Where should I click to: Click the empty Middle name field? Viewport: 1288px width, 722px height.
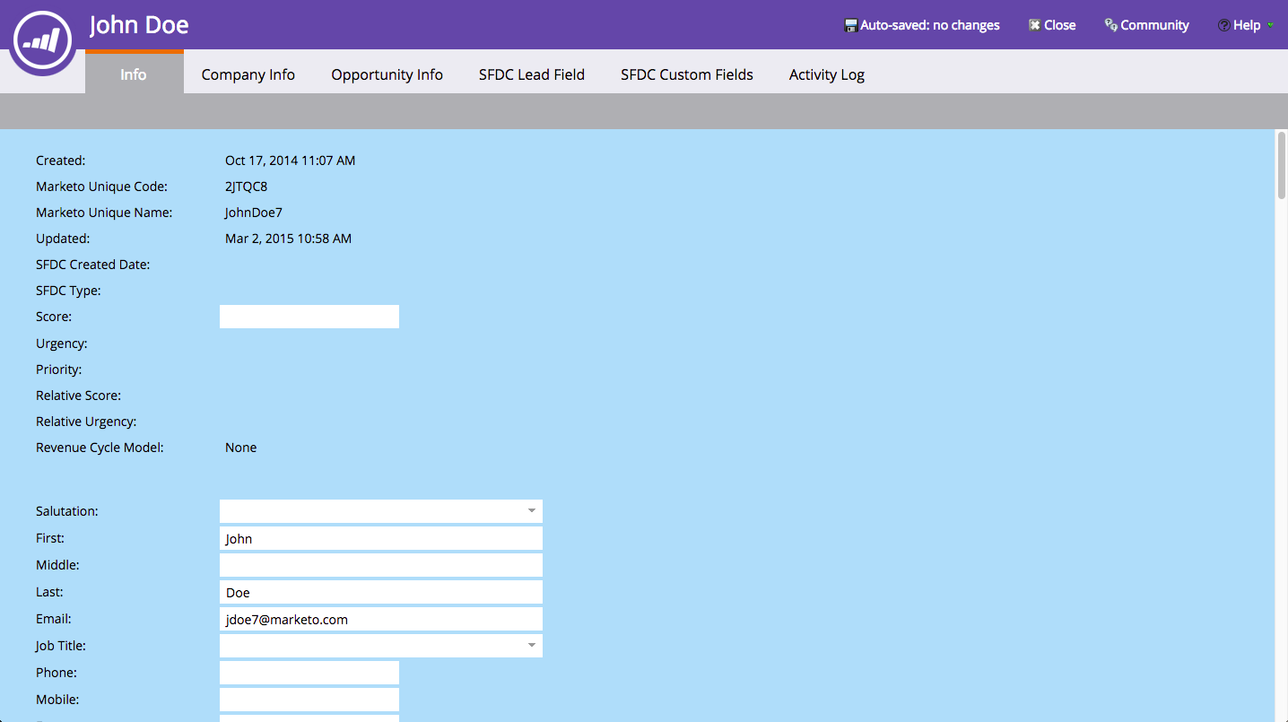381,565
